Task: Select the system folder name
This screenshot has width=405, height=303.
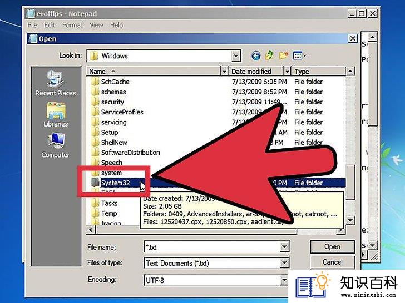Action: [111, 173]
